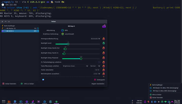Toggle lock for Betriebssystem auswählen
This screenshot has width=182, height=104.
pos(104,74)
